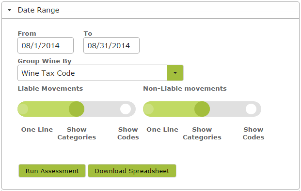Click One Line label under Non-Liable movements
301x191 pixels.
[162, 129]
